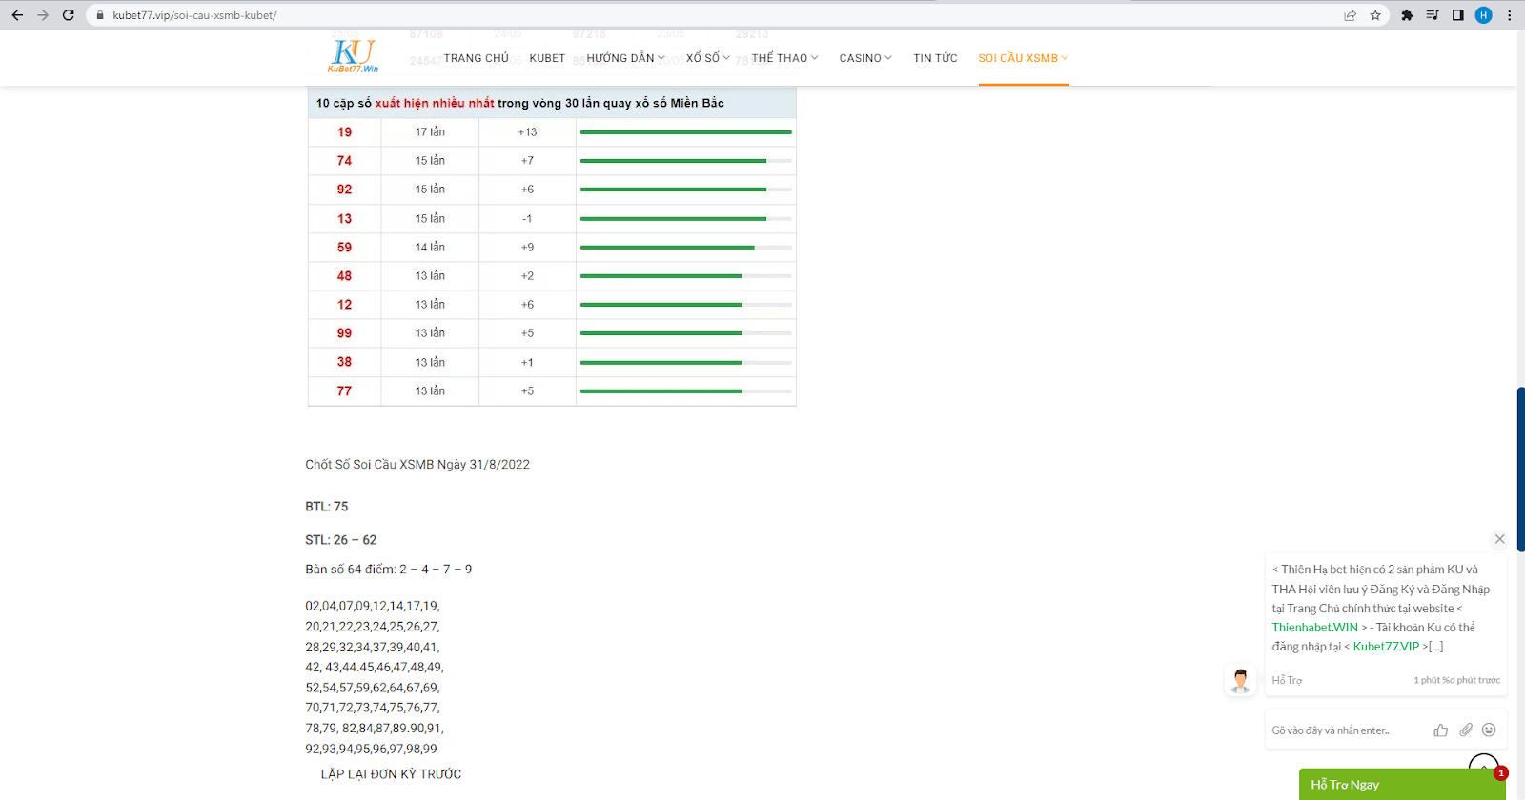Click the progress bar for number 77
The height and width of the screenshot is (800, 1525).
click(x=686, y=391)
